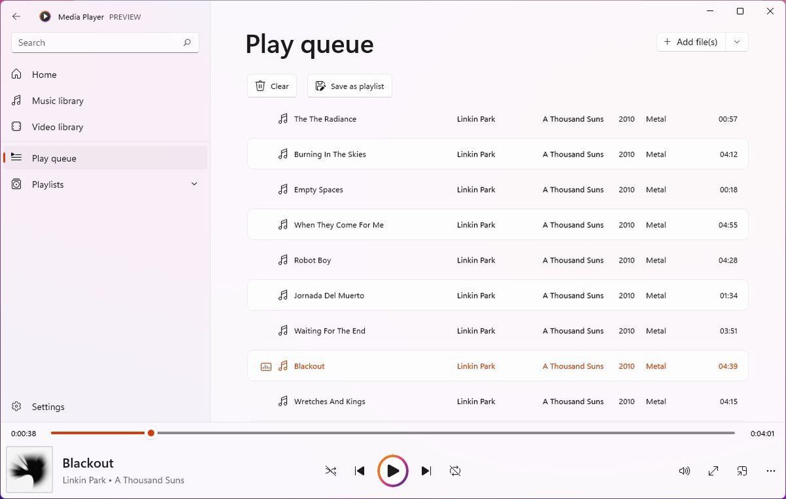Open the Add file(s) dropdown arrow
Screen dimensions: 786x499
[x=736, y=41]
